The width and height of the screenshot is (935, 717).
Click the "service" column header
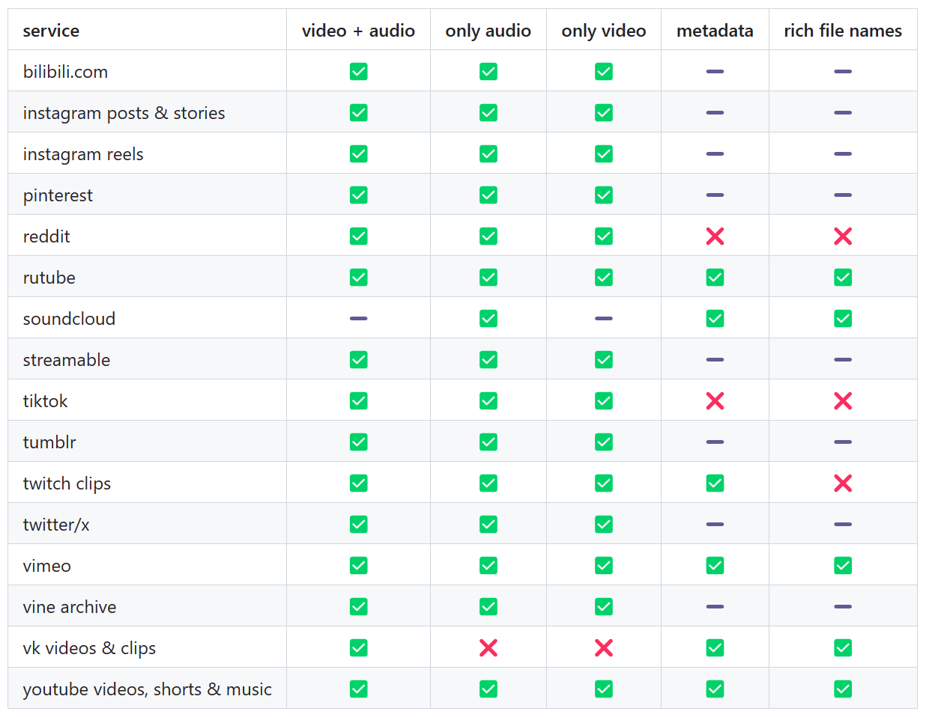(51, 31)
